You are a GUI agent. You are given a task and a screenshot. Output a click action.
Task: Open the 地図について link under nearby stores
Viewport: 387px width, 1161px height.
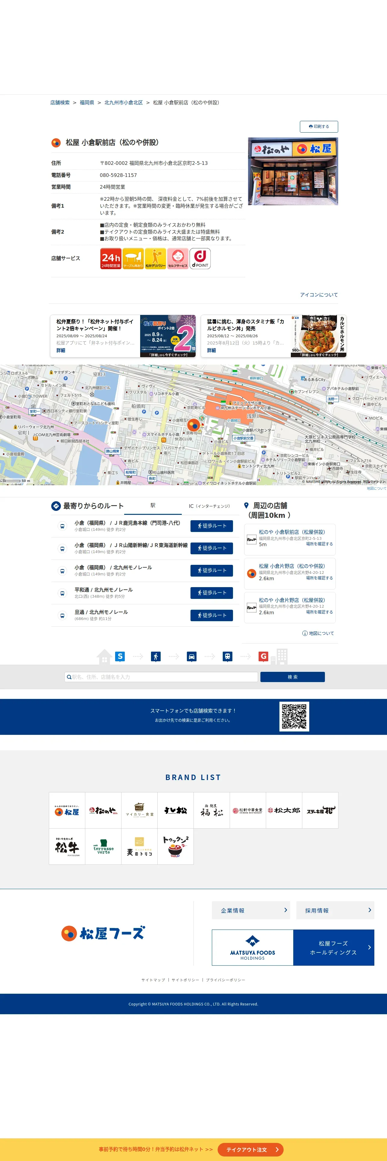click(x=318, y=633)
